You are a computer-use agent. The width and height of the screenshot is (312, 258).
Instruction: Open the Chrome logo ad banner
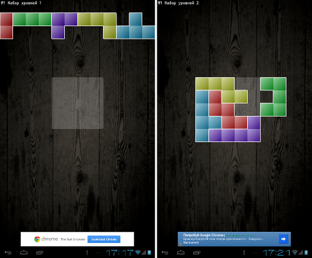(77, 239)
